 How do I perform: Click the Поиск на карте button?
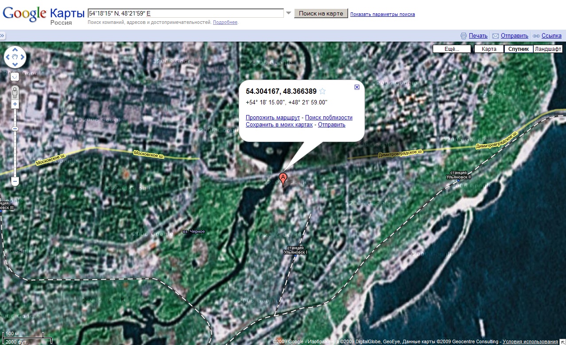(321, 13)
